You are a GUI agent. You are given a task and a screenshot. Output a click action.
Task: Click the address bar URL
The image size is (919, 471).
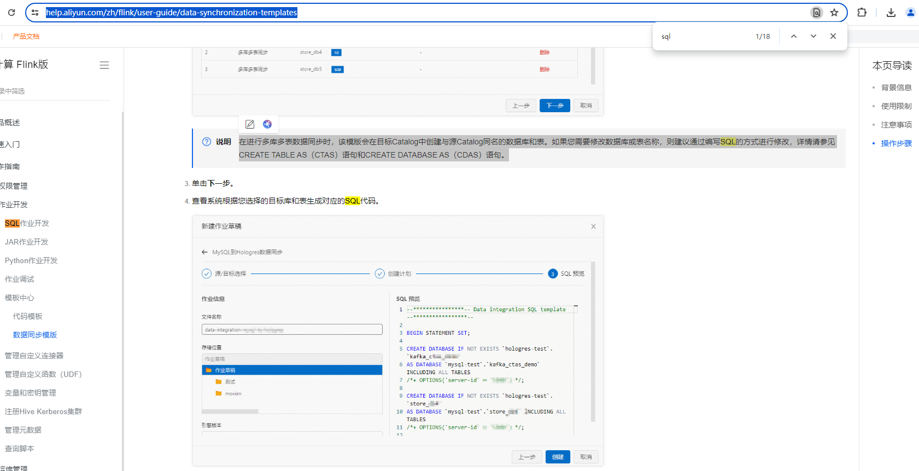[x=172, y=13]
